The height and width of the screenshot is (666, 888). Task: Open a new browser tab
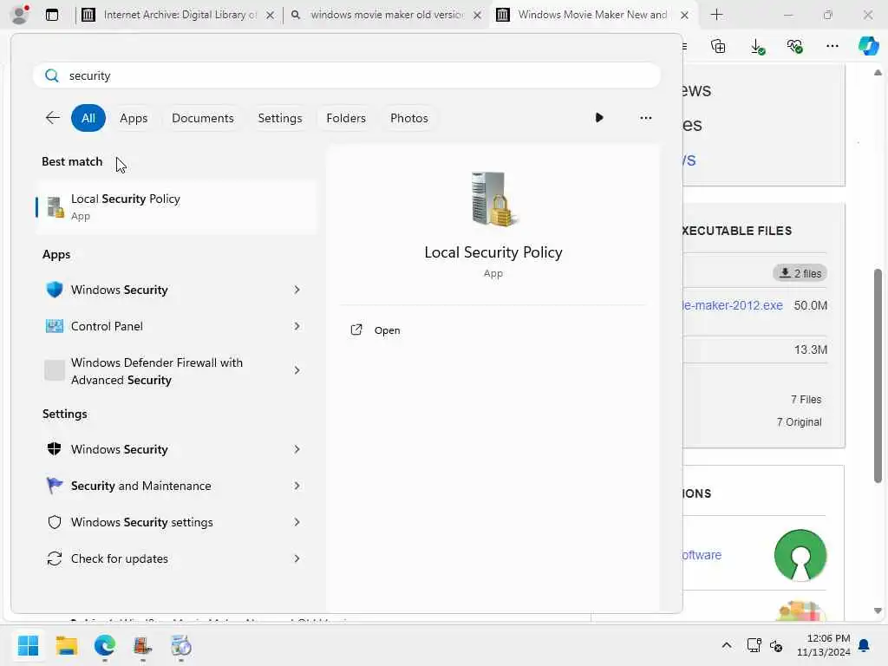click(716, 15)
